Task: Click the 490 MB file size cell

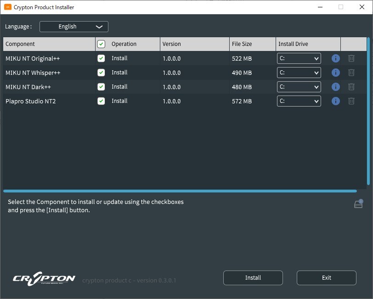Action: coord(242,73)
